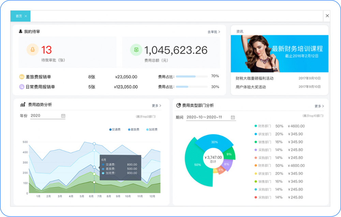Viewport: 341px width, 217px height.
Task: Toggle the 交通费 legend series
Action: (x=115, y=130)
